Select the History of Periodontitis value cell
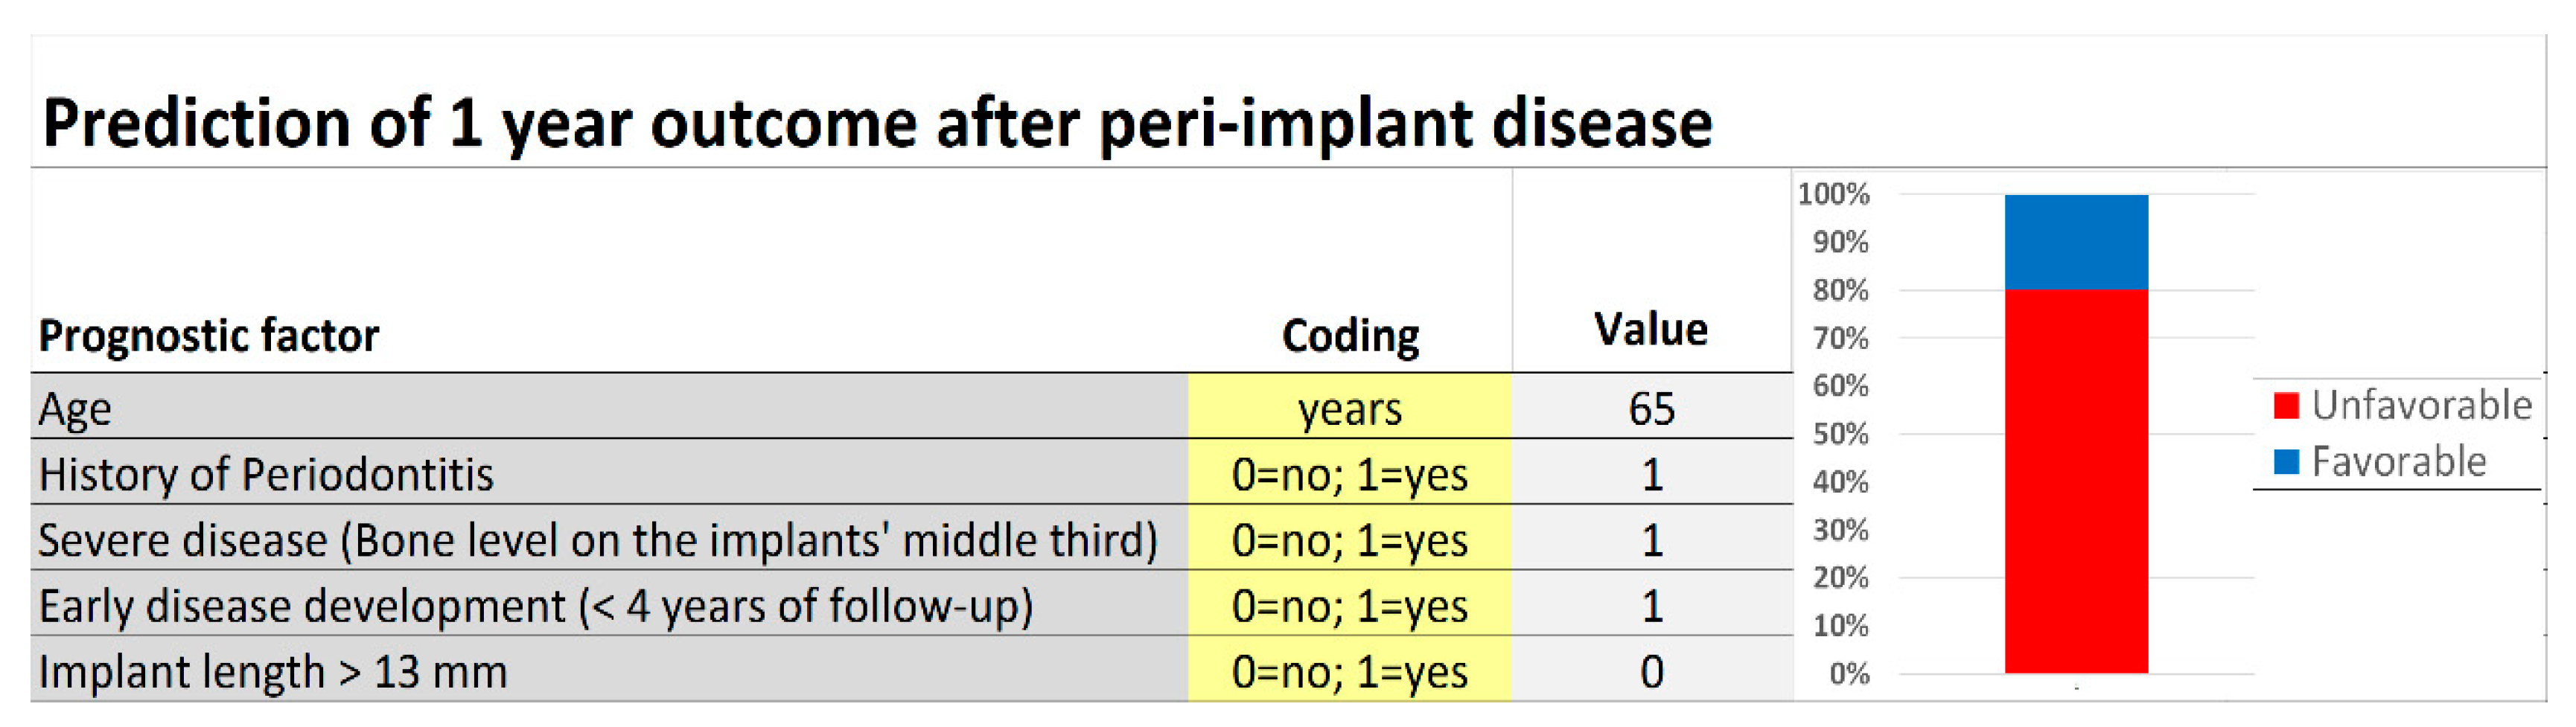Viewport: 2576px width, 727px height. coord(1651,474)
